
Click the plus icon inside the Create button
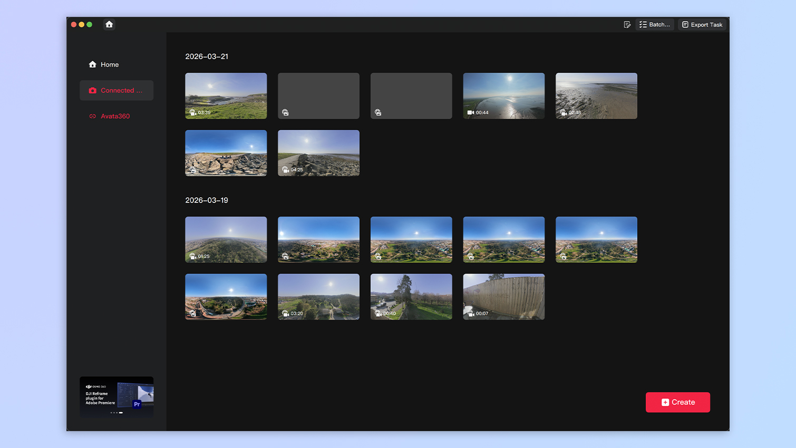coord(665,402)
